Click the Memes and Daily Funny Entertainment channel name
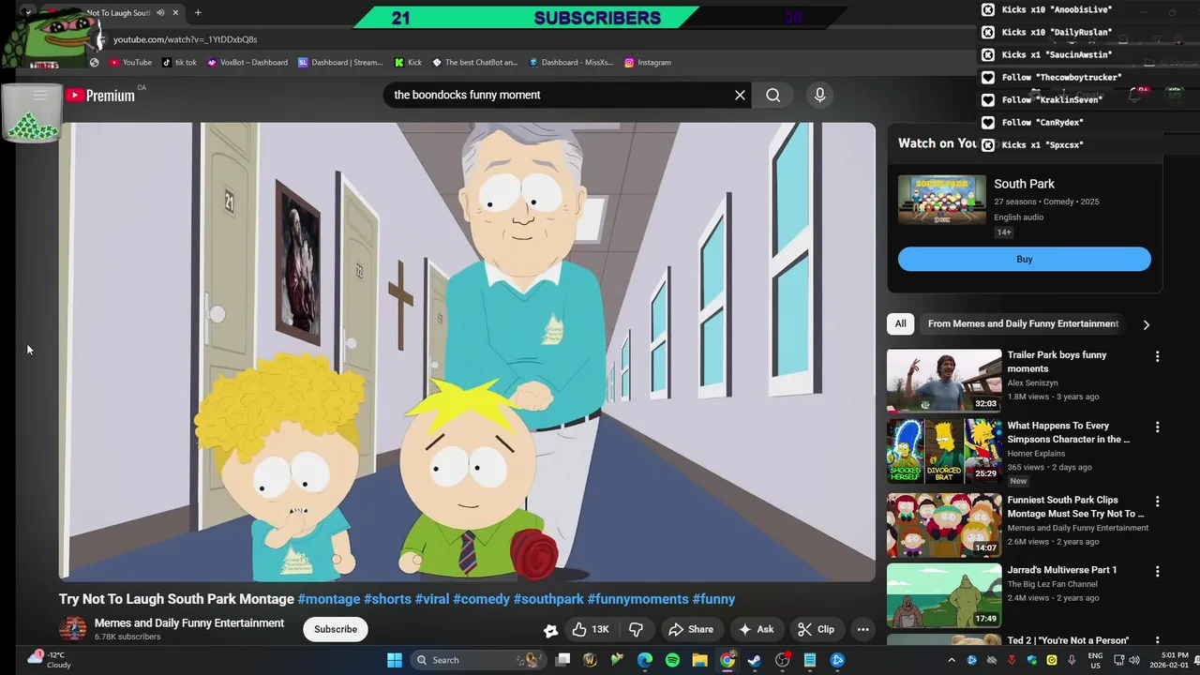 [189, 622]
